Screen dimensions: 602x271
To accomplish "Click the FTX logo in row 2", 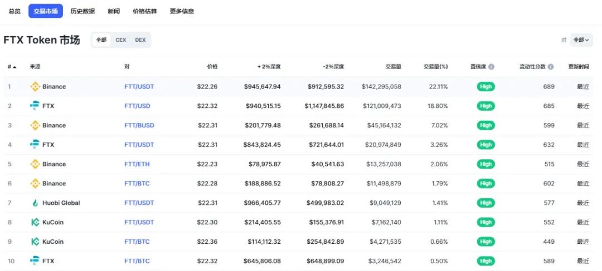I will [x=35, y=106].
